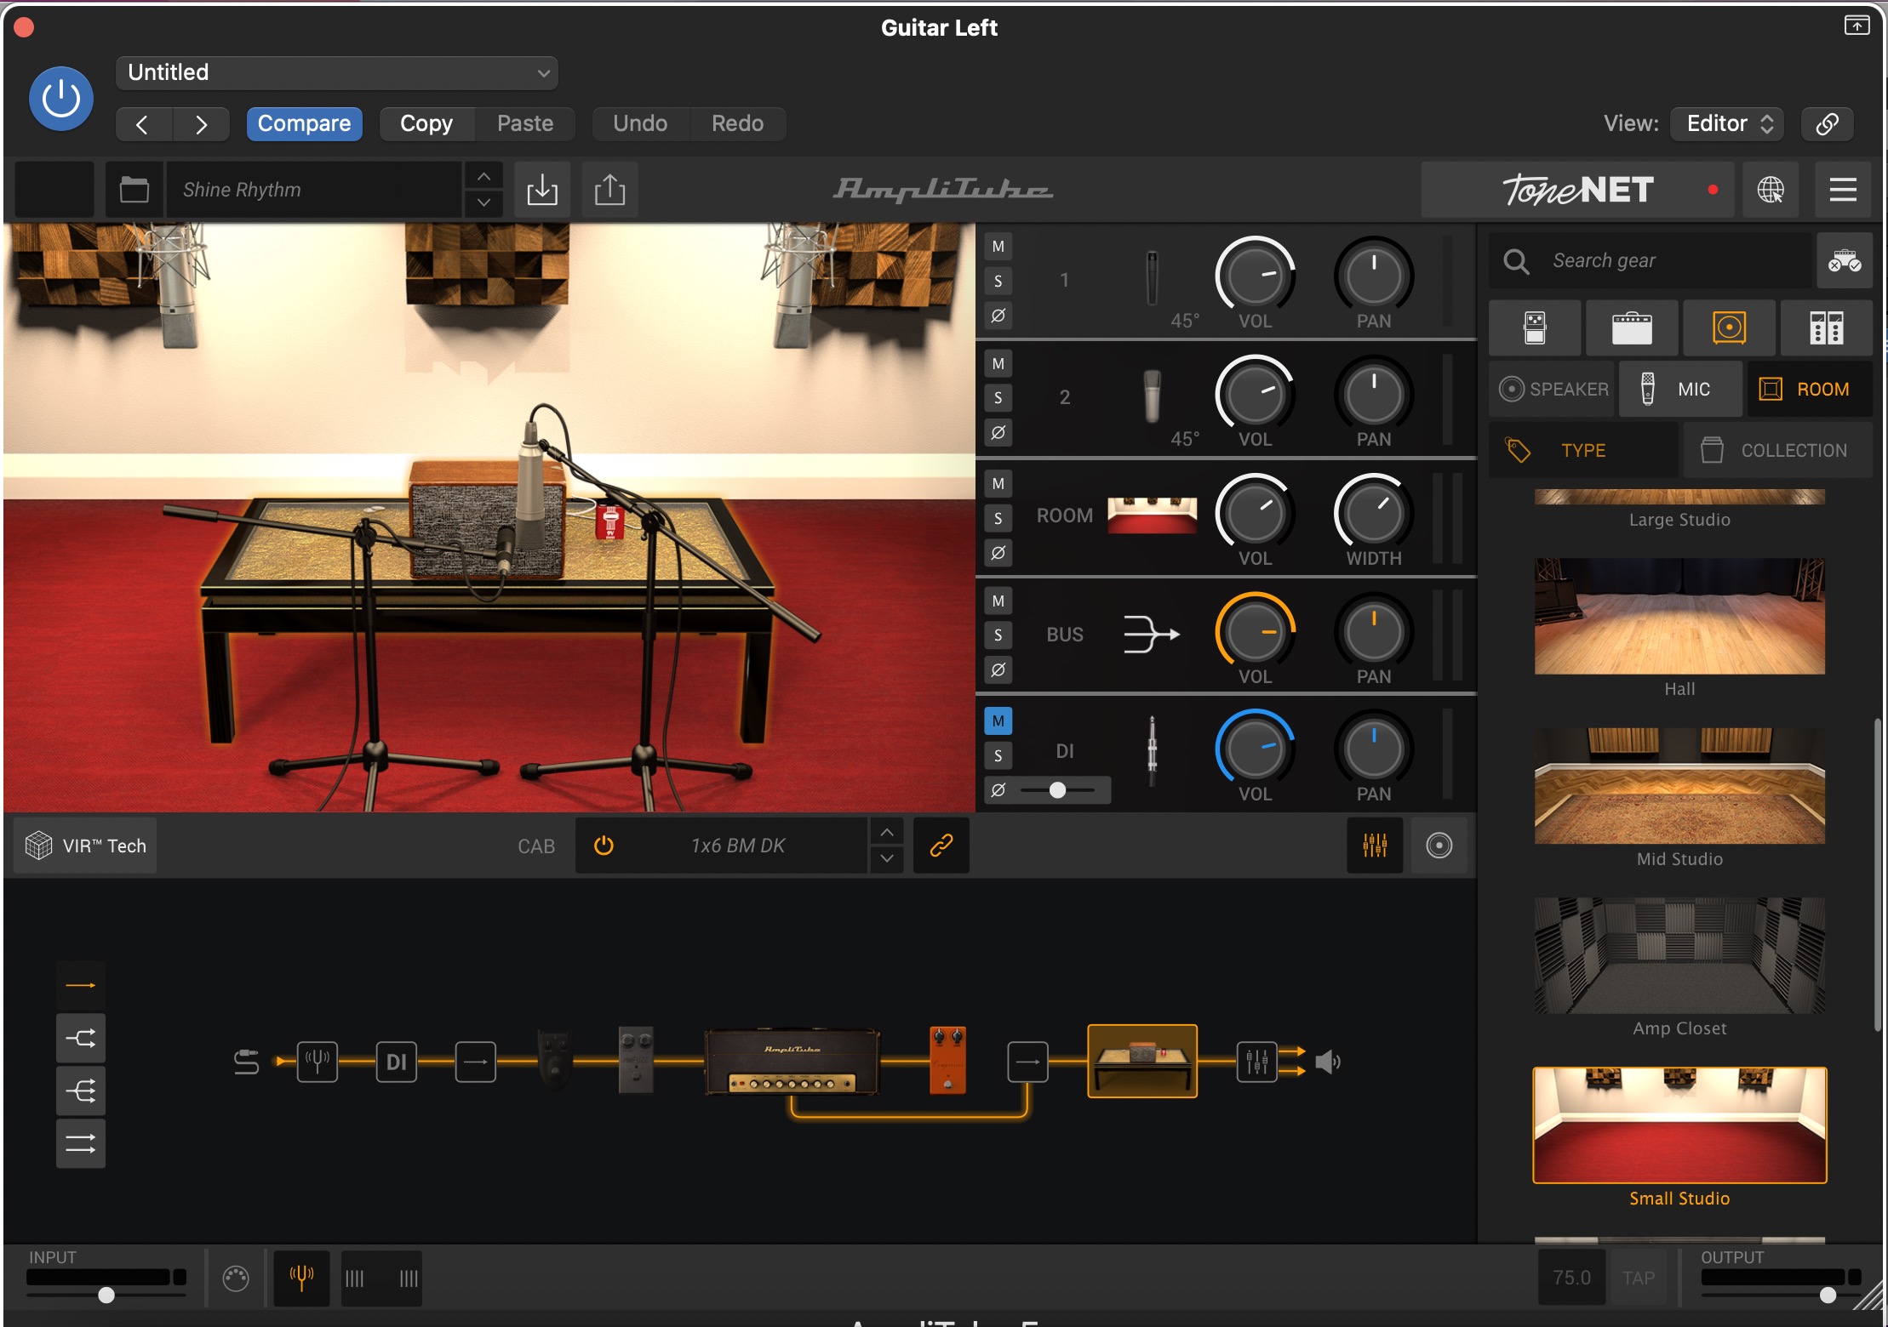Viewport: 1888px width, 1327px height.
Task: Solo the BUS channel
Action: point(998,635)
